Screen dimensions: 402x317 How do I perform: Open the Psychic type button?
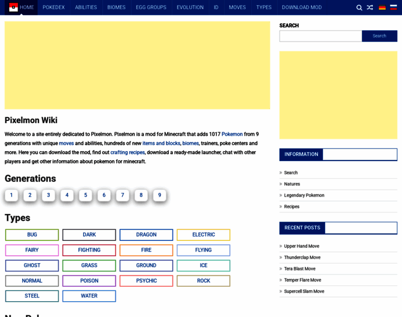(147, 281)
